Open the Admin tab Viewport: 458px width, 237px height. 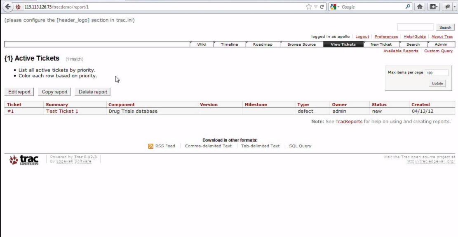point(440,44)
